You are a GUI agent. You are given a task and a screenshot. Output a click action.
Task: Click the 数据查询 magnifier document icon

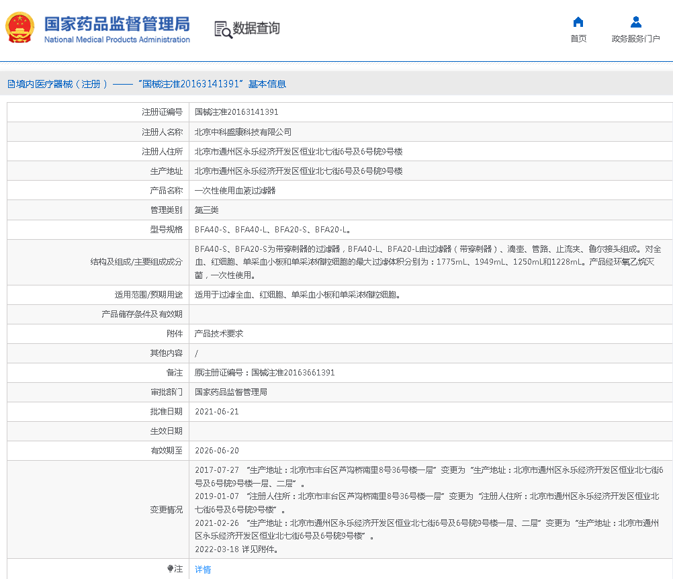coord(222,29)
